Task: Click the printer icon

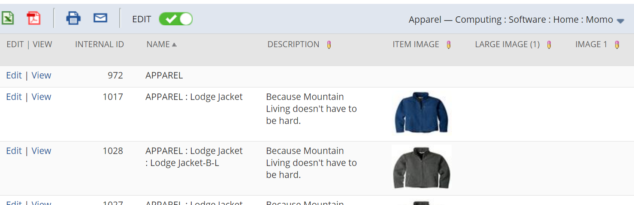Action: [x=73, y=18]
